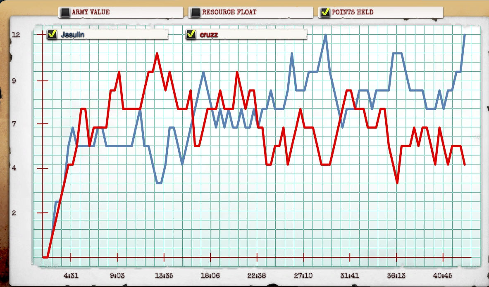Click the 27:10 time label

tap(303, 275)
